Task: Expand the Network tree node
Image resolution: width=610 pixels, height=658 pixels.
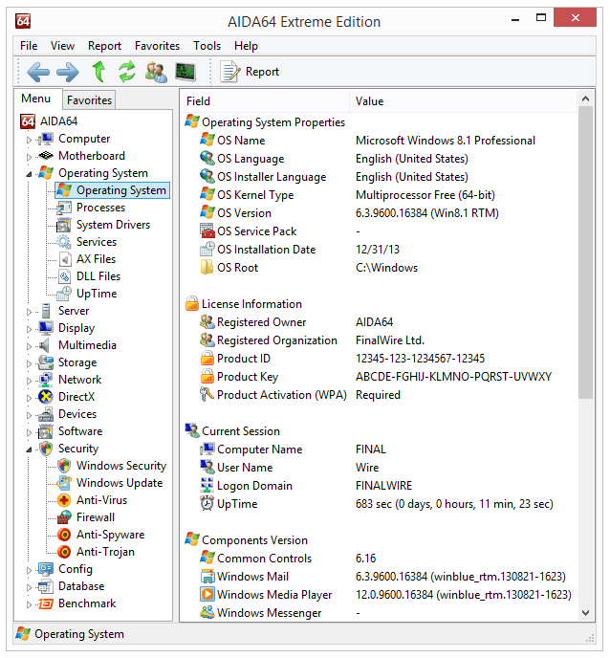Action: tap(29, 381)
